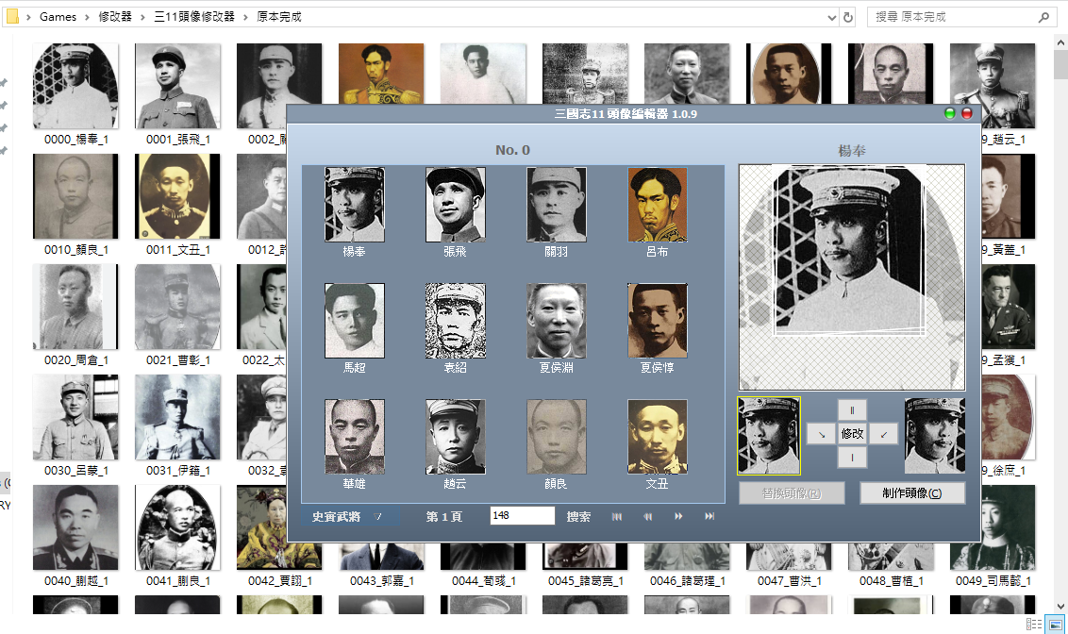1068x634 pixels.
Task: Click the number field showing 148
Action: 523,515
